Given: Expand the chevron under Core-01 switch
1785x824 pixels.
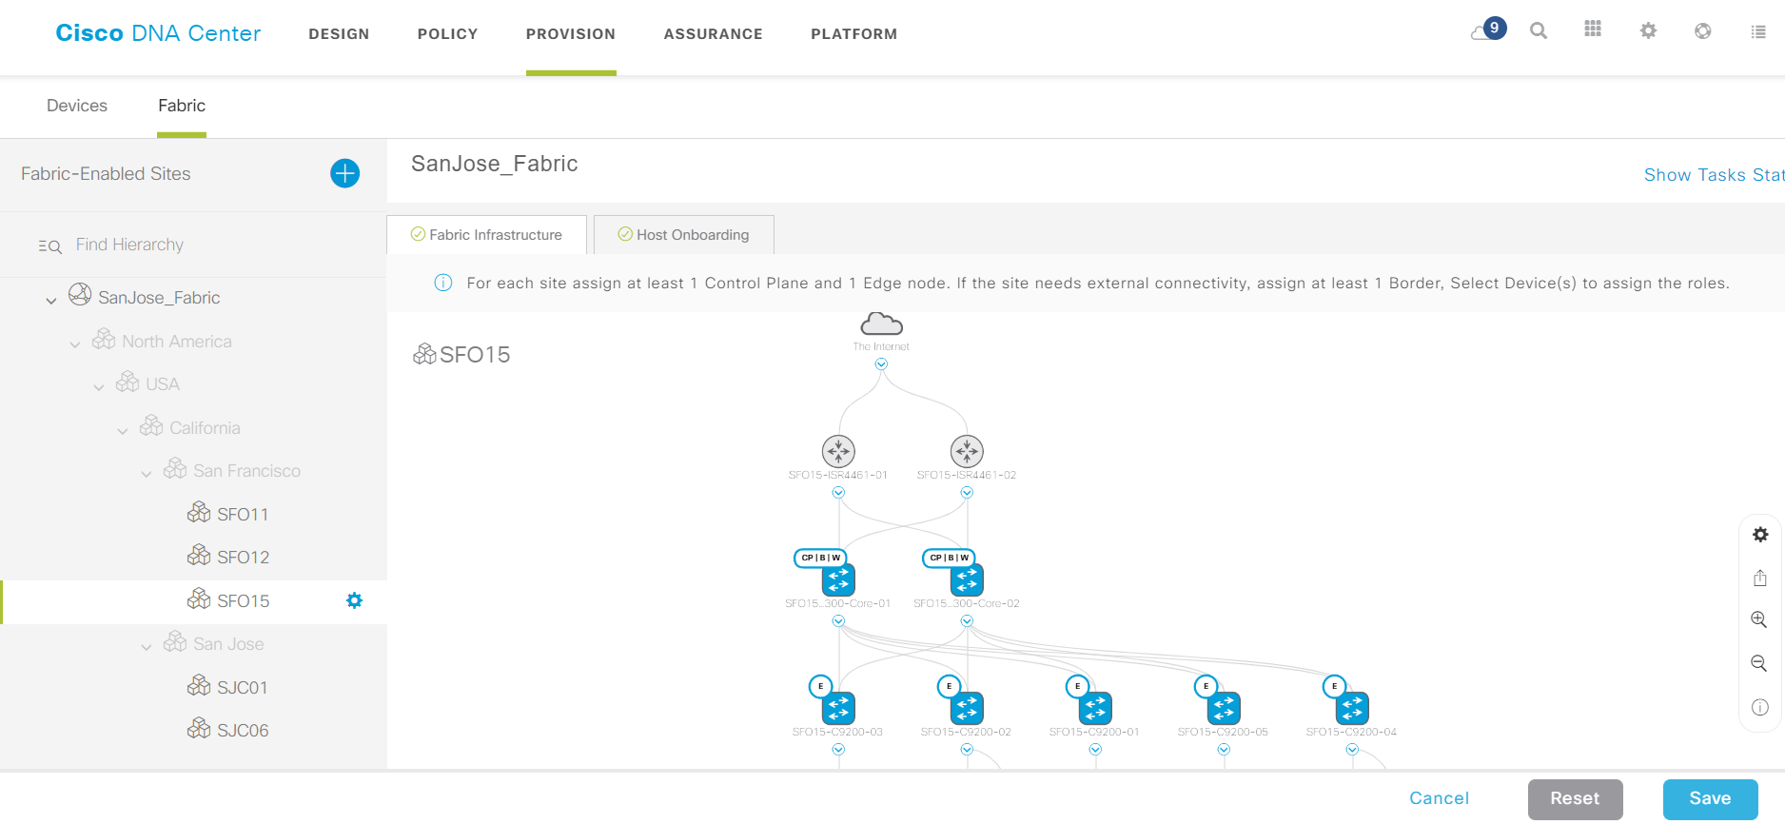Looking at the screenshot, I should point(838,621).
